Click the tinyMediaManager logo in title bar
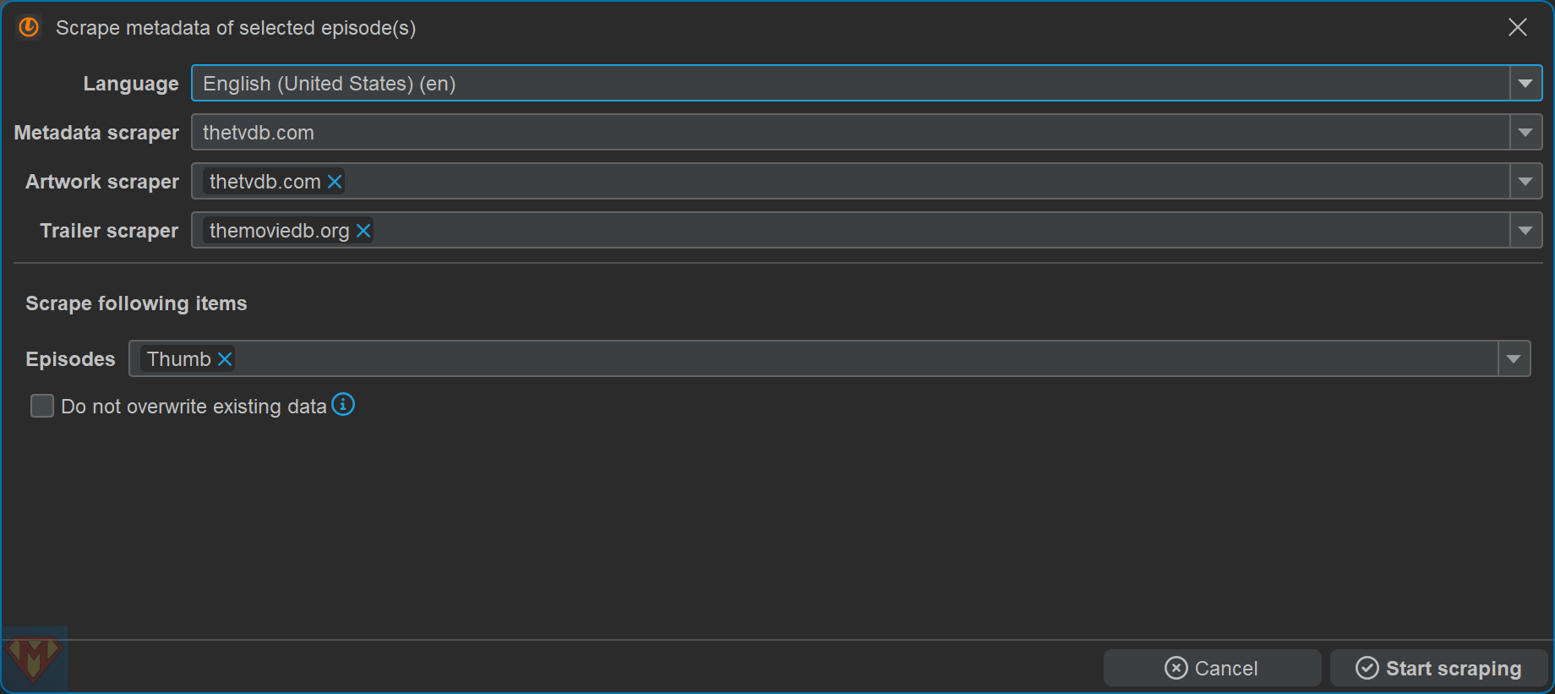 pos(29,28)
